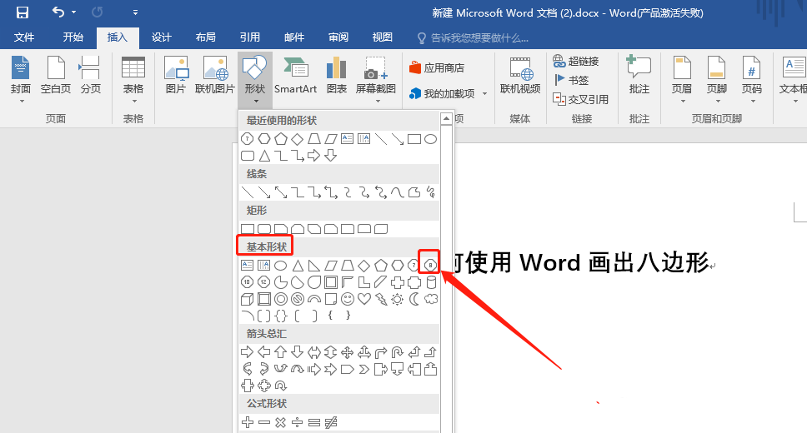Choose the folded corner shape
The image size is (807, 433).
331,299
